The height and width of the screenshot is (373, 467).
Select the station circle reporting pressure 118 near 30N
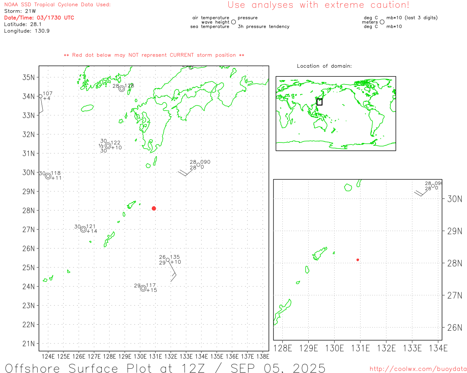point(48,176)
